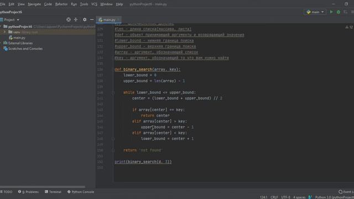Viewport: 354px width, 199px height.
Task: Open Project panel settings gear
Action: (85, 20)
